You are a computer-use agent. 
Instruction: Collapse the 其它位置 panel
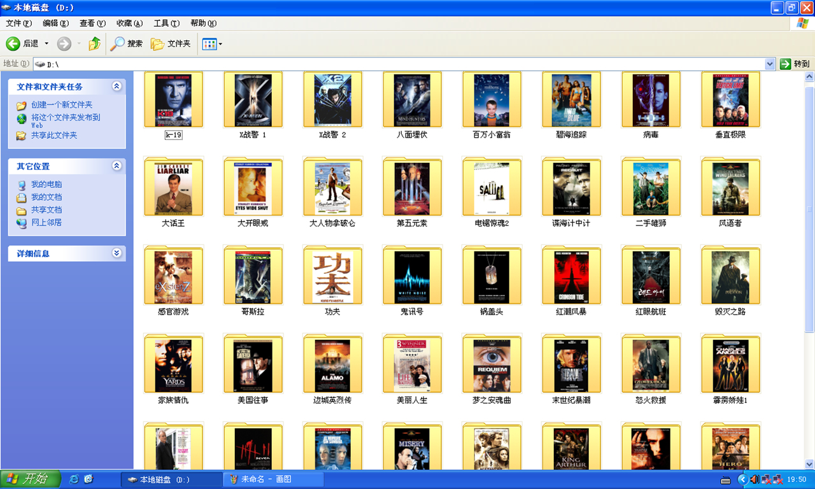coord(117,166)
